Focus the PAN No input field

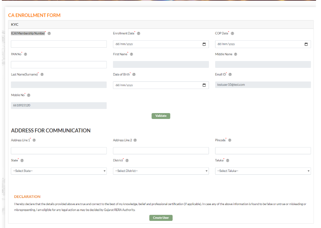59,64
